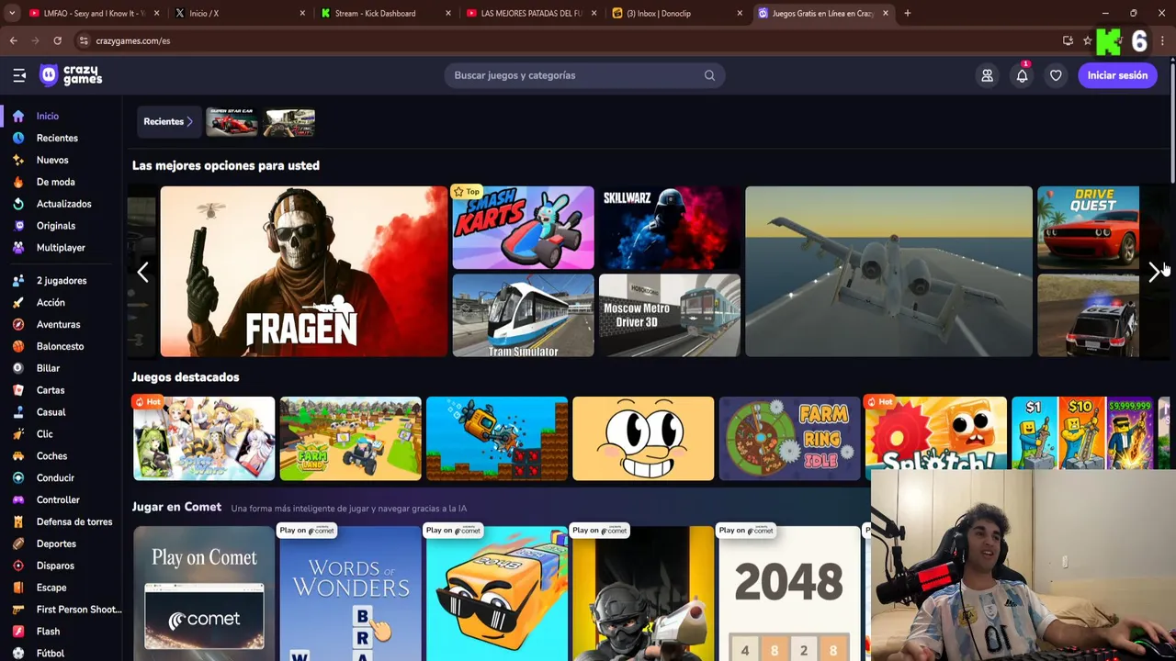
Task: Open the Drive Quest game card
Action: [1088, 228]
